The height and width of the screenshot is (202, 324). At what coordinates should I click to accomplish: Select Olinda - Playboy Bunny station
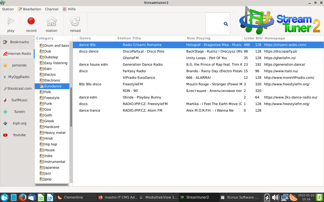(x=198, y=97)
